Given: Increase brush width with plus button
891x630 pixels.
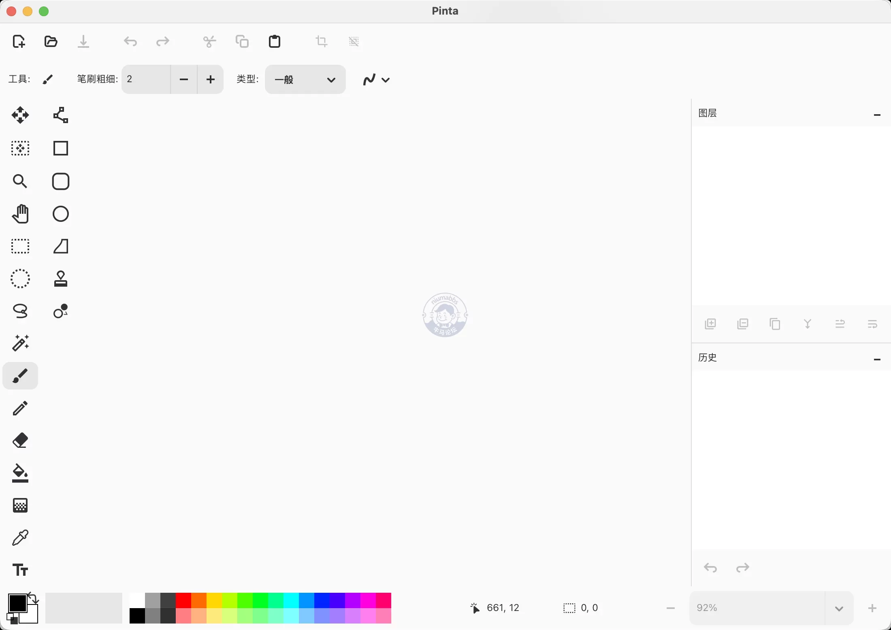Looking at the screenshot, I should 211,79.
